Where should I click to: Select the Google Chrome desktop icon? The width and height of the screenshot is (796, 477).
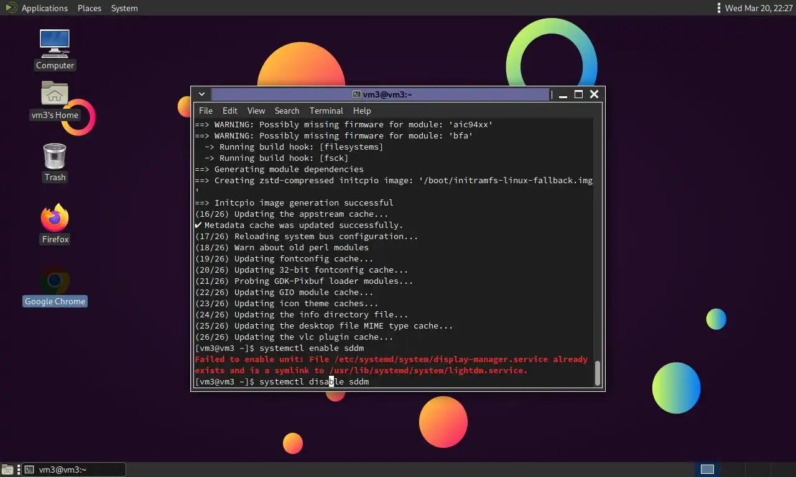click(x=55, y=287)
